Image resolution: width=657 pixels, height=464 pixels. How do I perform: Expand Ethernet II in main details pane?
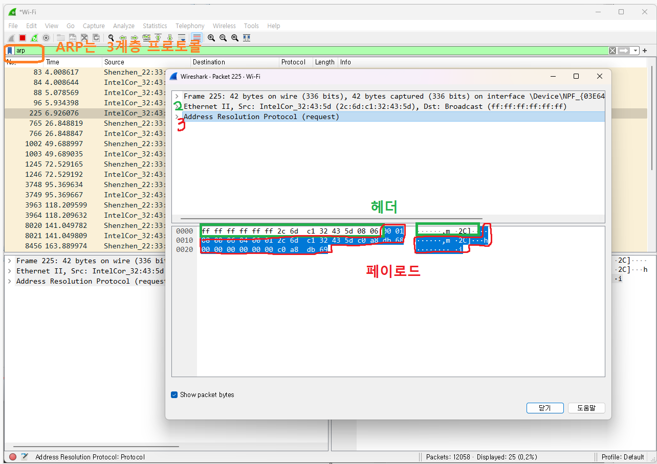tap(10, 271)
